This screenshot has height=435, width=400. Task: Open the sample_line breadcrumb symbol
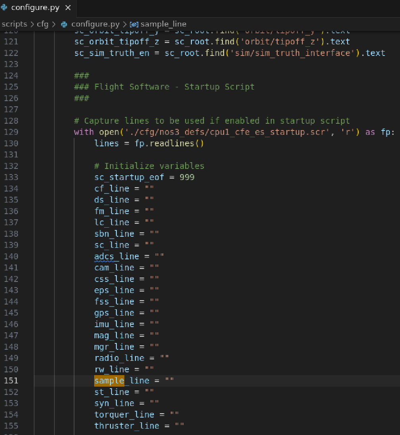coord(163,24)
